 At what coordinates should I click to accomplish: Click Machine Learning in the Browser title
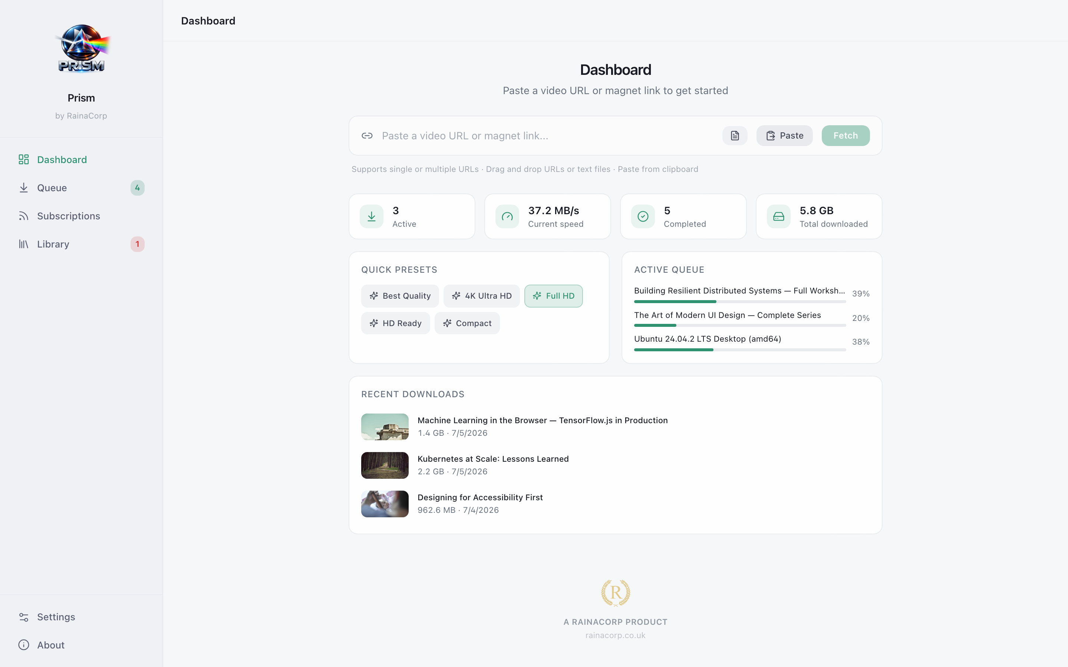(543, 421)
